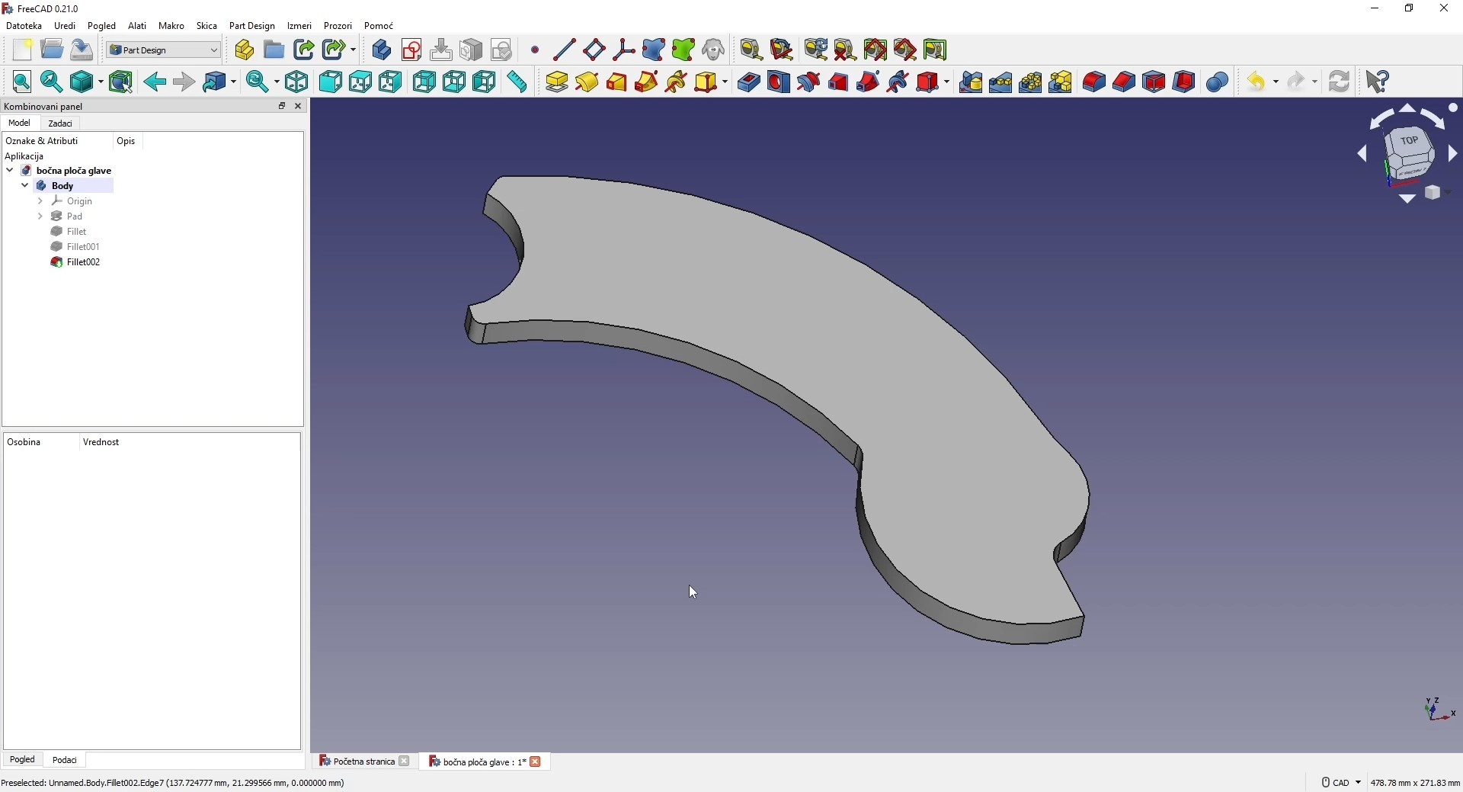1463x792 pixels.
Task: Collapse the Body tree node
Action: [x=25, y=186]
